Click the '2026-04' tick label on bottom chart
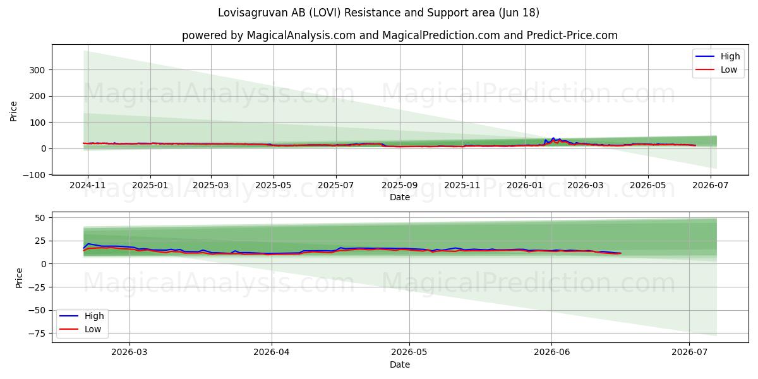 (x=272, y=353)
